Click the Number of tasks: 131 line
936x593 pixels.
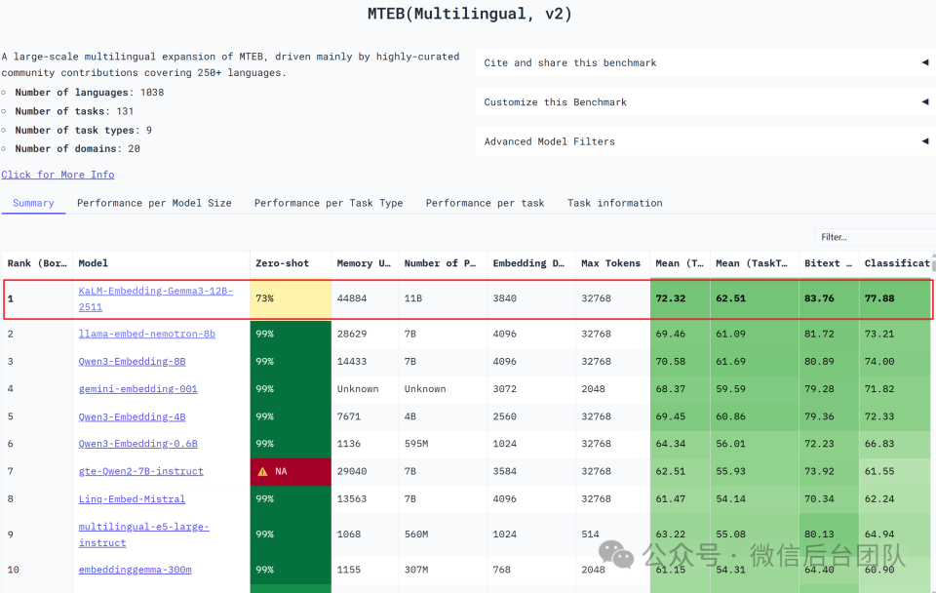point(74,111)
